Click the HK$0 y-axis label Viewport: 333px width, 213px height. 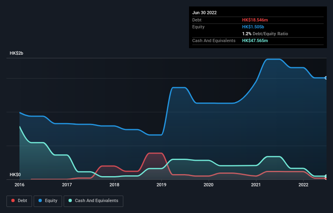pyautogui.click(x=15, y=175)
